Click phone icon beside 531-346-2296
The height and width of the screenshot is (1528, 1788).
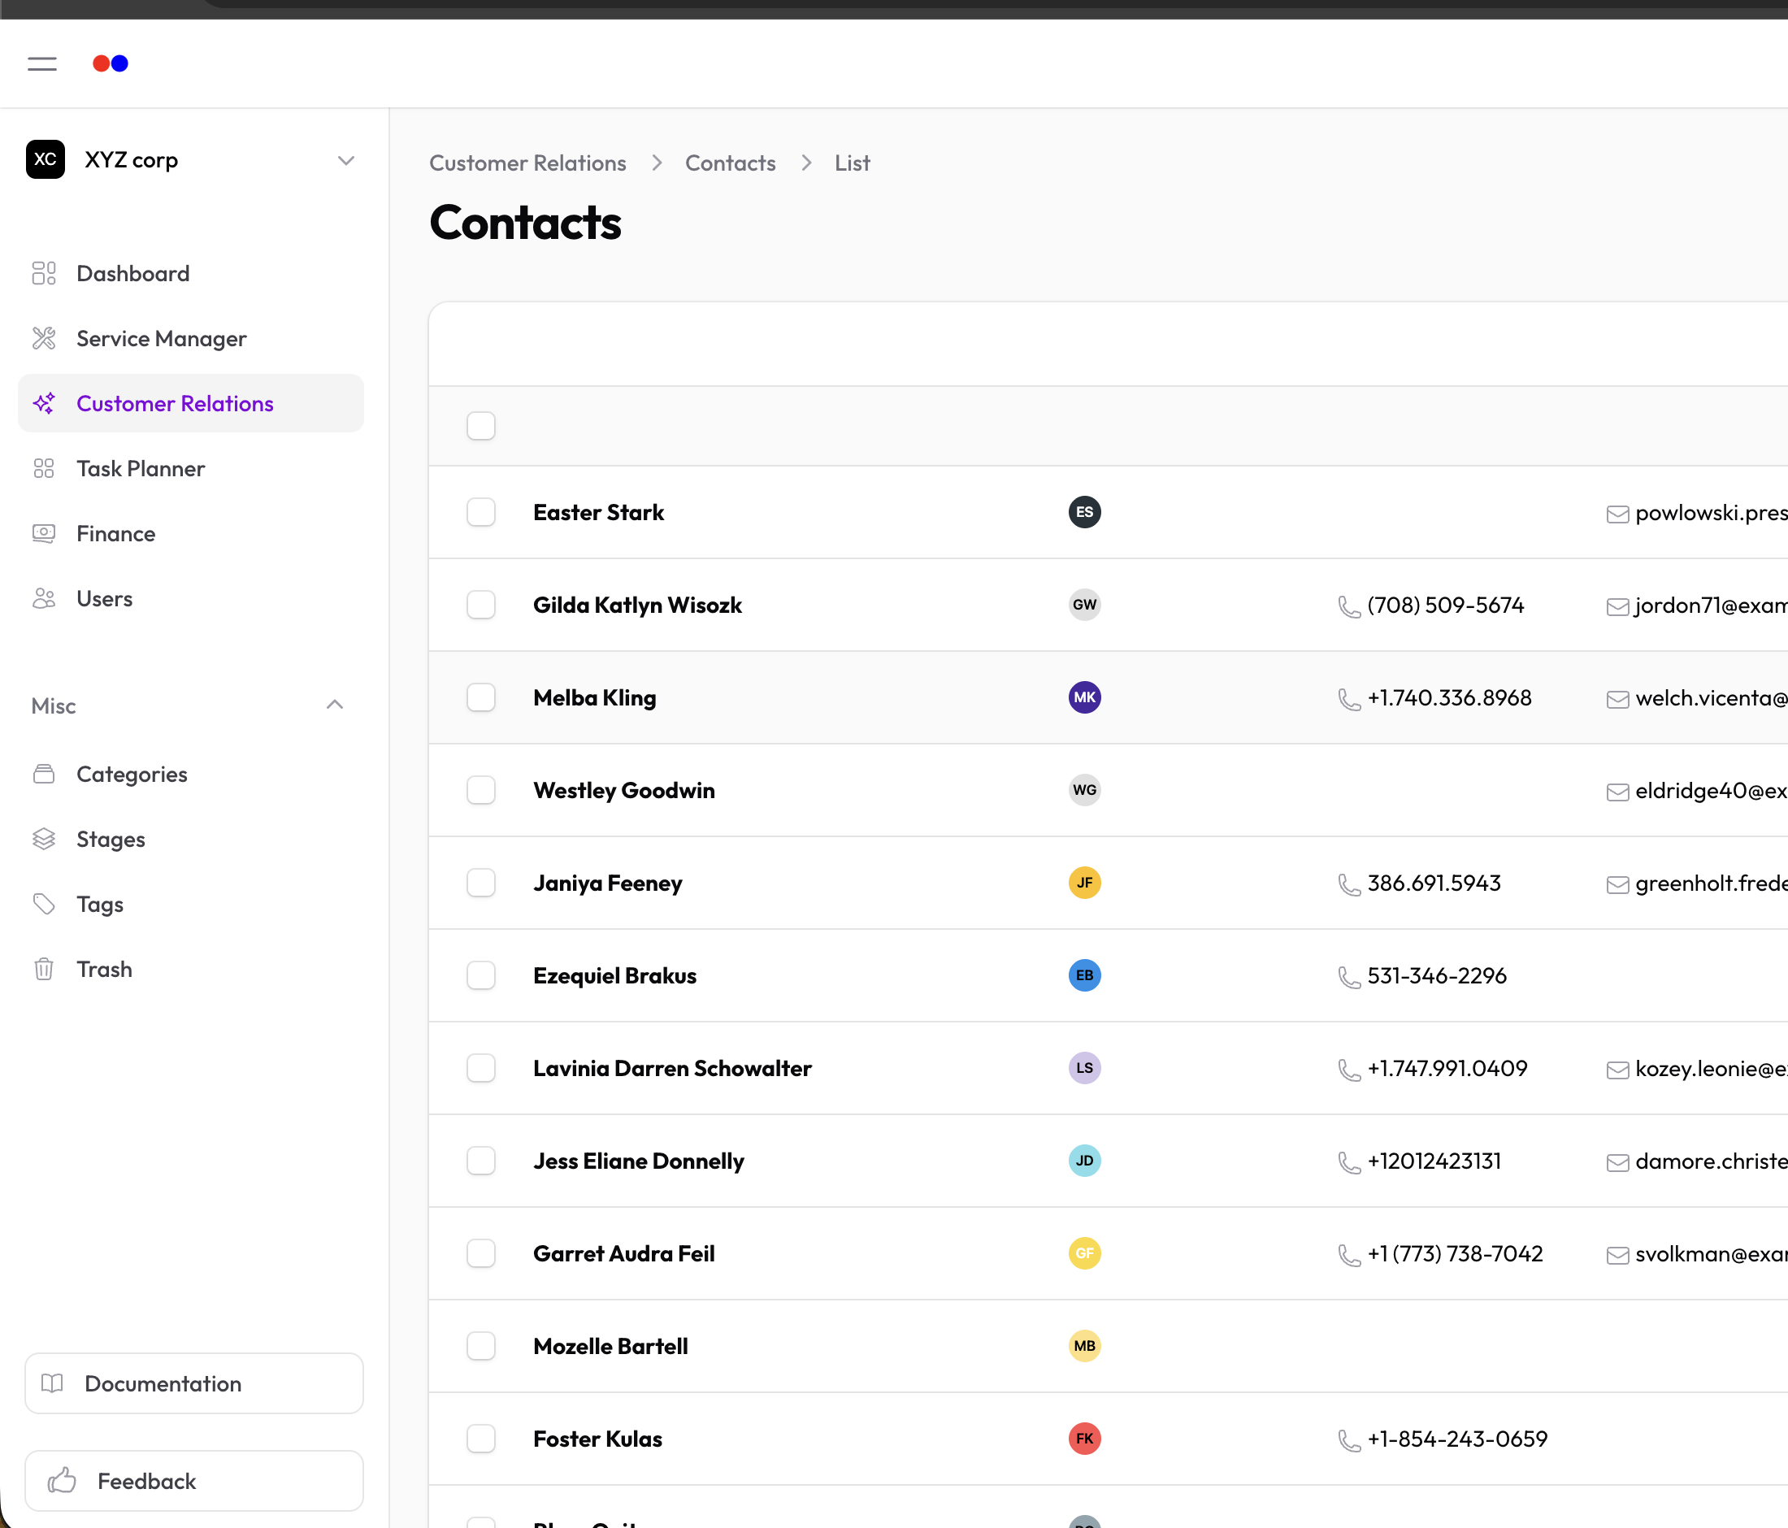[1349, 977]
